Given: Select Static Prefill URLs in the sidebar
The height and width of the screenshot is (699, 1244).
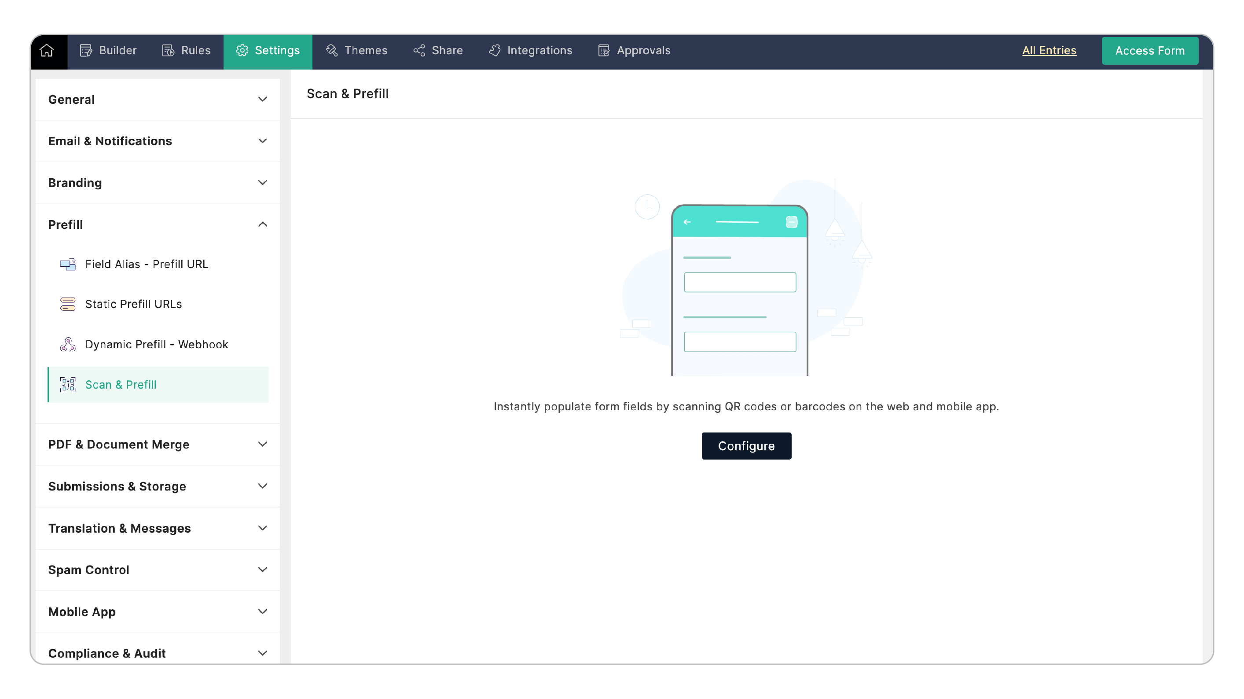Looking at the screenshot, I should (133, 304).
